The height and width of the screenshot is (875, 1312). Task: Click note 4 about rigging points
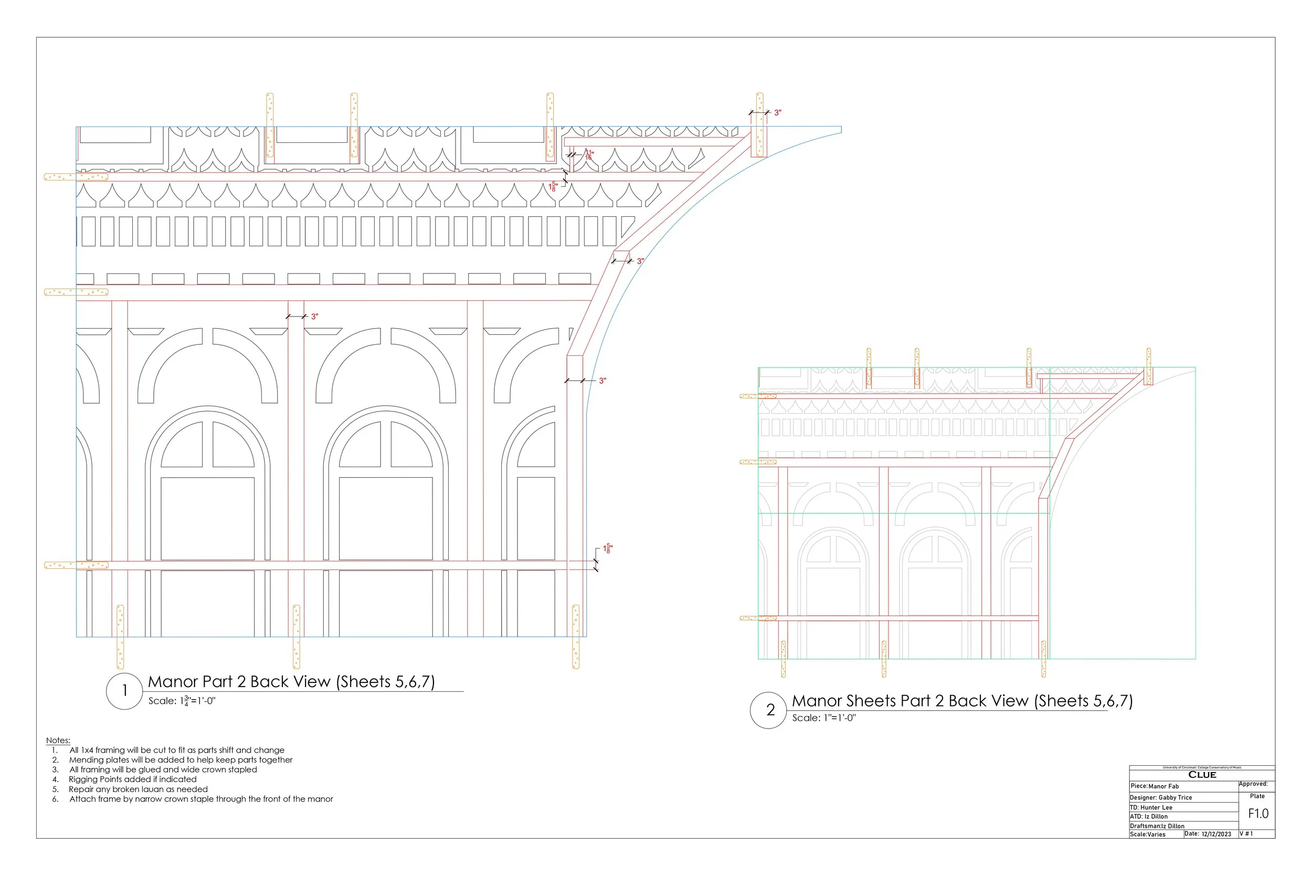[x=132, y=779]
